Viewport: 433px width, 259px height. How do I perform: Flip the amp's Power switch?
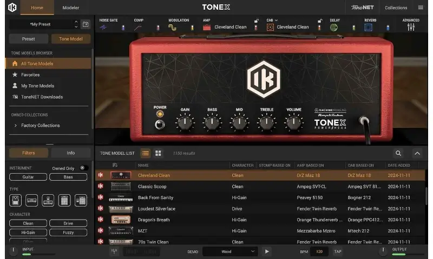(x=160, y=125)
